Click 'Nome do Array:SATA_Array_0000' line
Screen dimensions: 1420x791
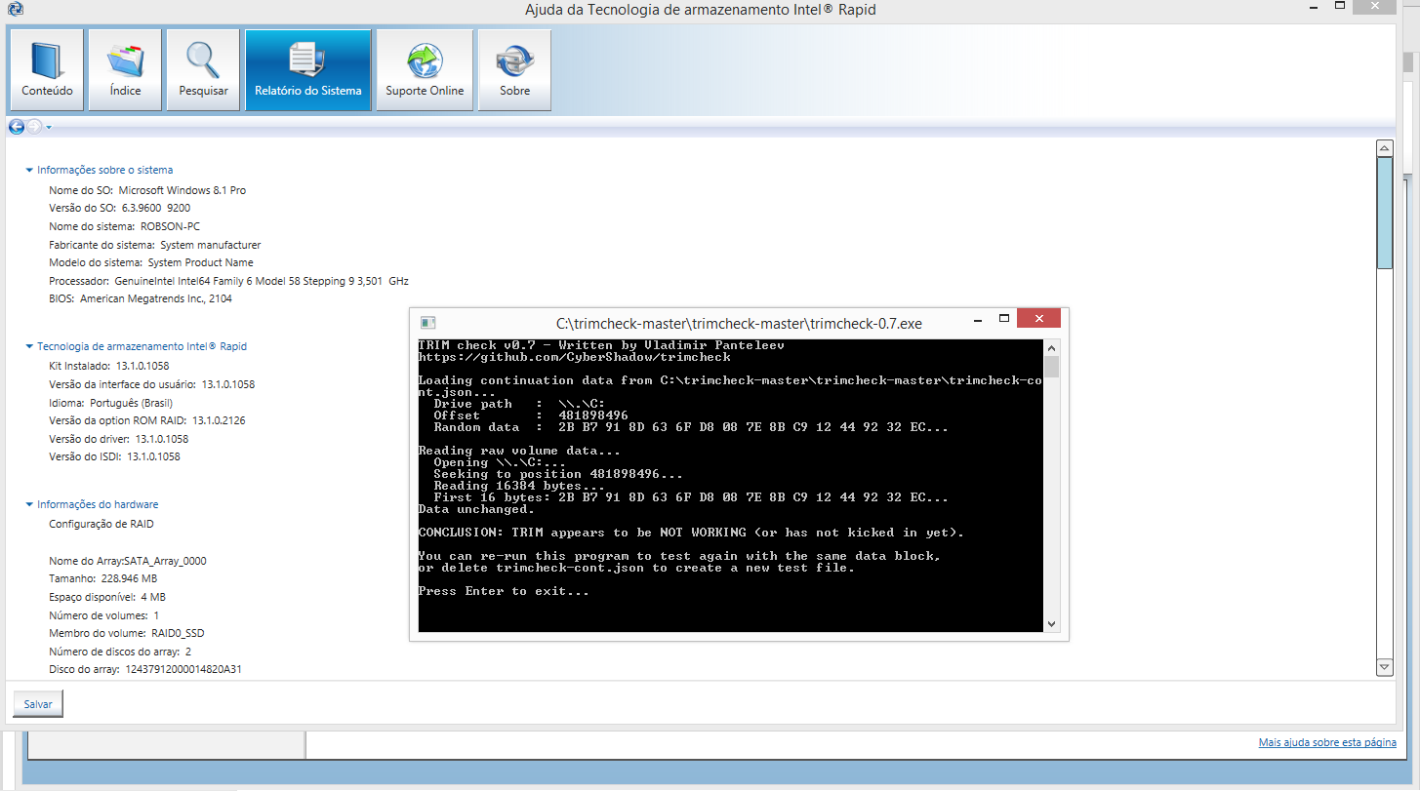click(128, 561)
